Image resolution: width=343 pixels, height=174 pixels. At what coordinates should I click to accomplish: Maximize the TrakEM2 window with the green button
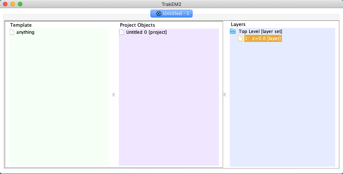[20, 4]
